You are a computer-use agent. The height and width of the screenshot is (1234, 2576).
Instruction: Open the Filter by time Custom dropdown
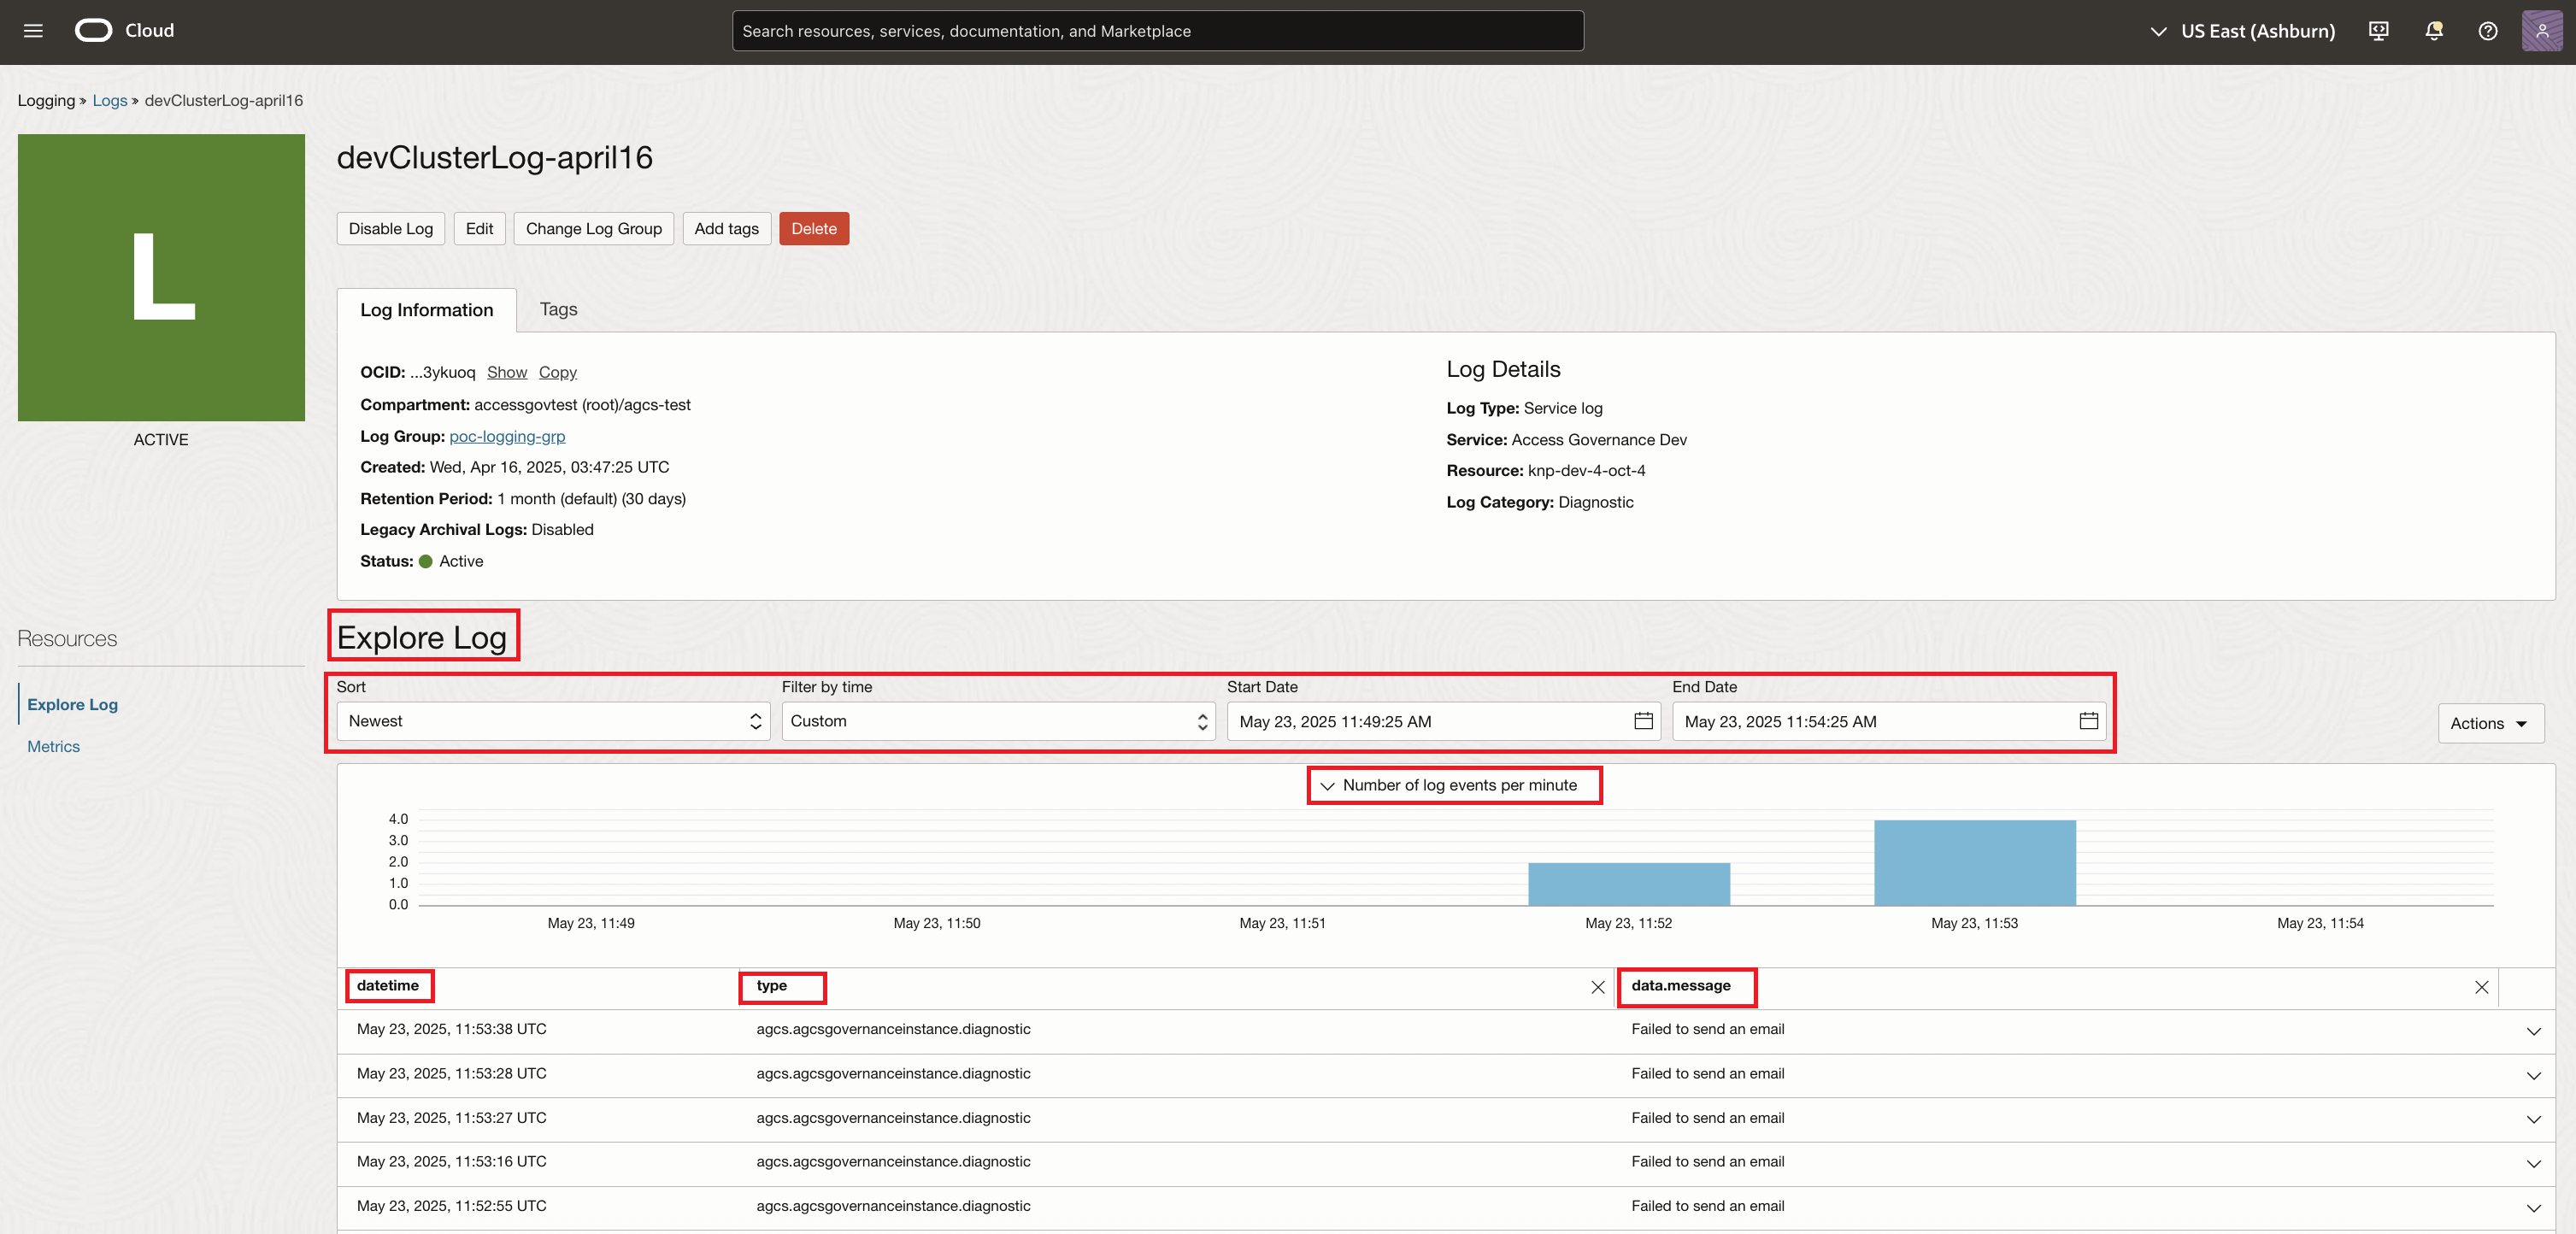997,721
